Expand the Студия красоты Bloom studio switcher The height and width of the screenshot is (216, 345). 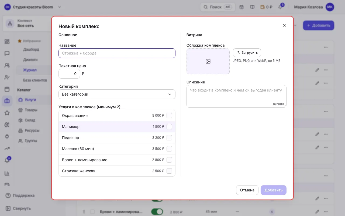(33, 7)
